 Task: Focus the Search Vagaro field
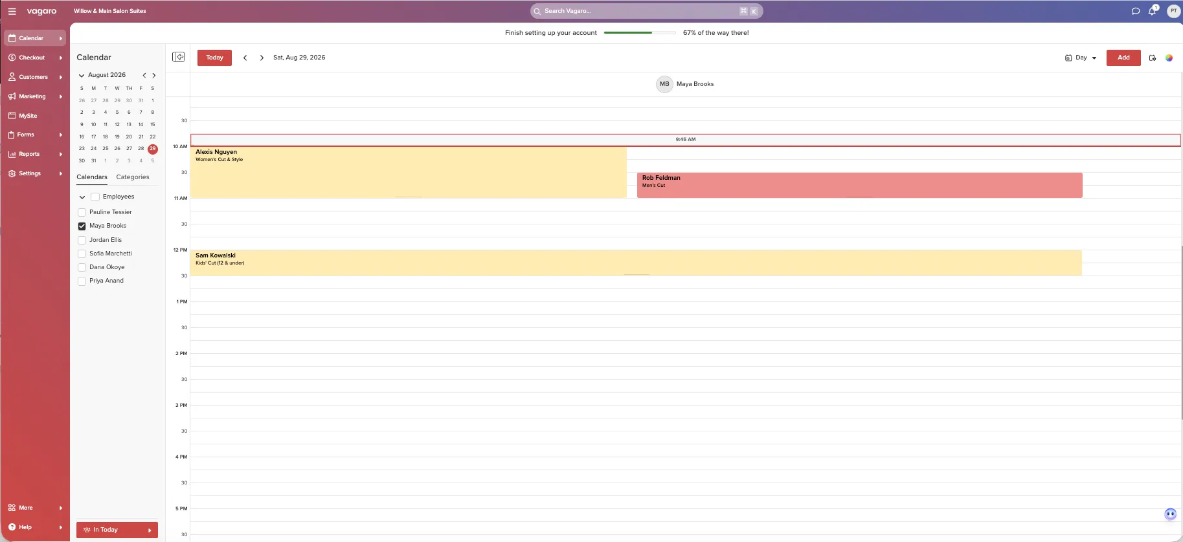(x=646, y=11)
